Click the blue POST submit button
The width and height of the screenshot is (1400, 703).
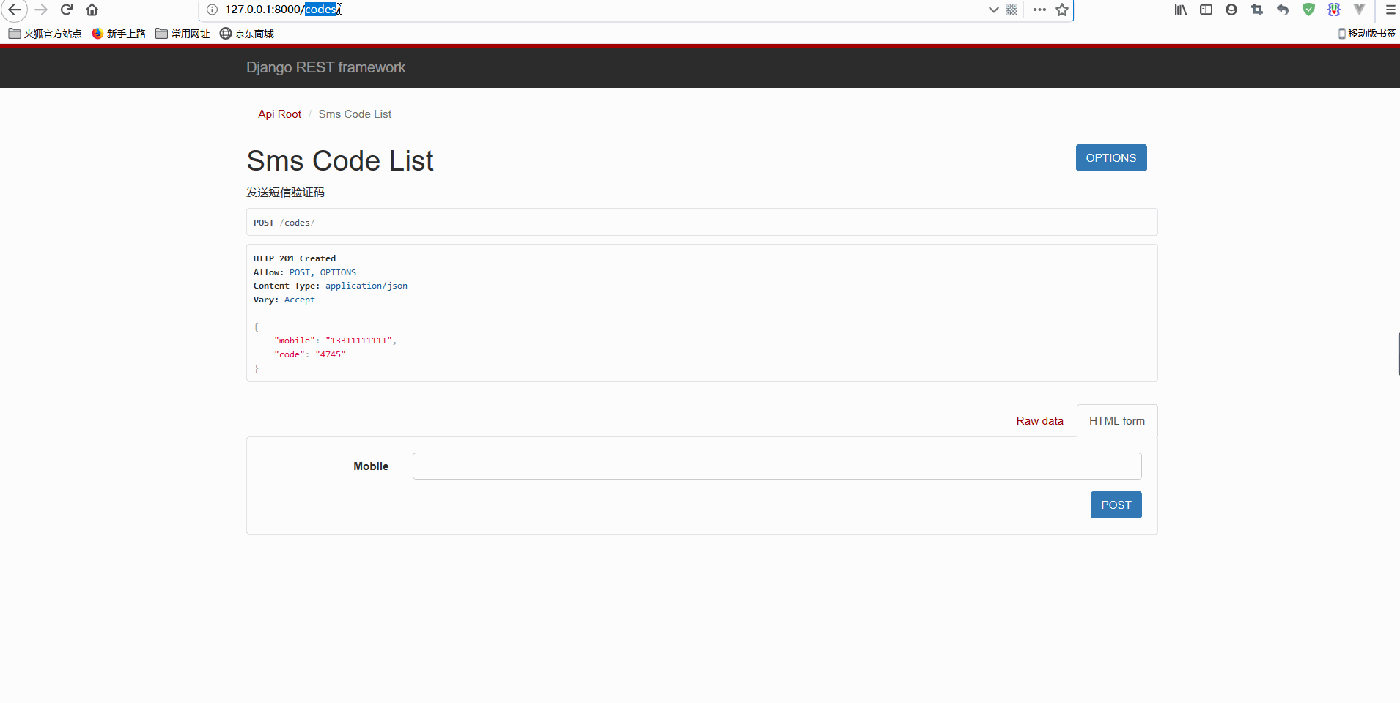click(1116, 505)
